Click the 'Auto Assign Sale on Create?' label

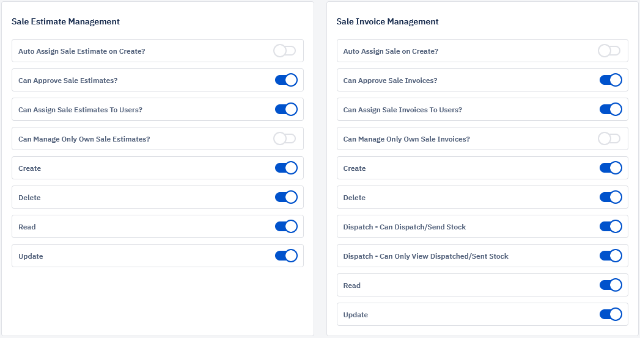pyautogui.click(x=391, y=51)
